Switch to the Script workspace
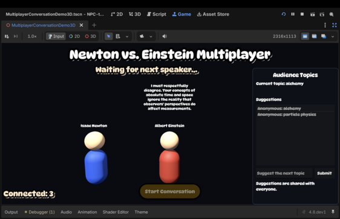 [156, 14]
